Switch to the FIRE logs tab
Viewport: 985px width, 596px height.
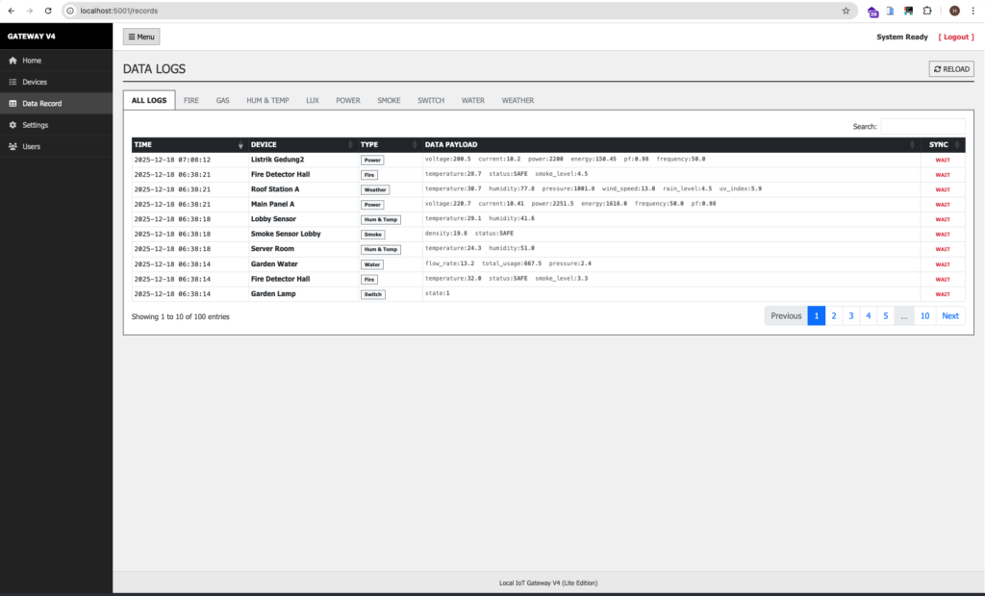pos(191,100)
